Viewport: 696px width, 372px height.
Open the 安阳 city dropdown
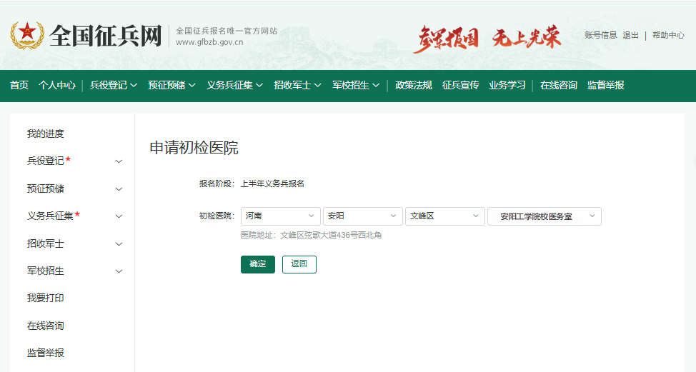coord(362,216)
